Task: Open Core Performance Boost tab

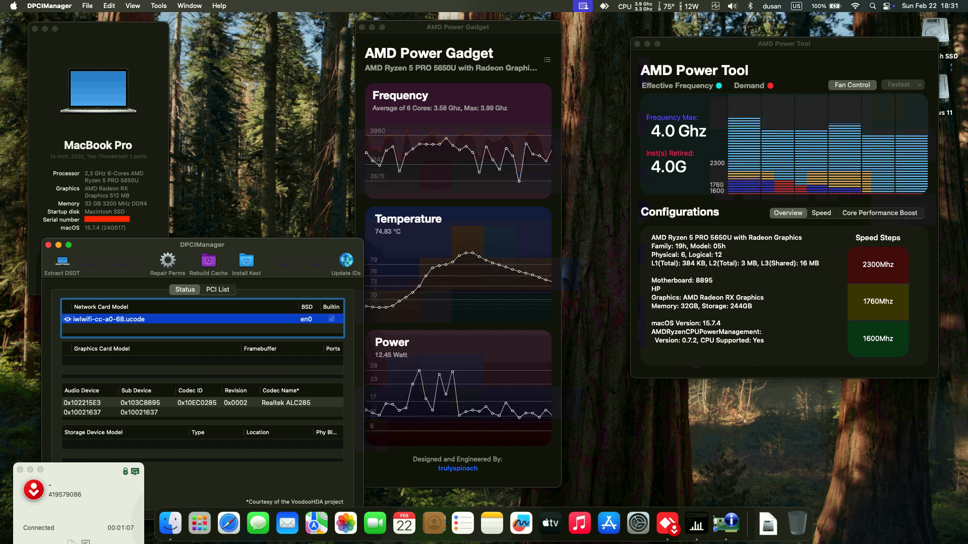Action: [880, 213]
